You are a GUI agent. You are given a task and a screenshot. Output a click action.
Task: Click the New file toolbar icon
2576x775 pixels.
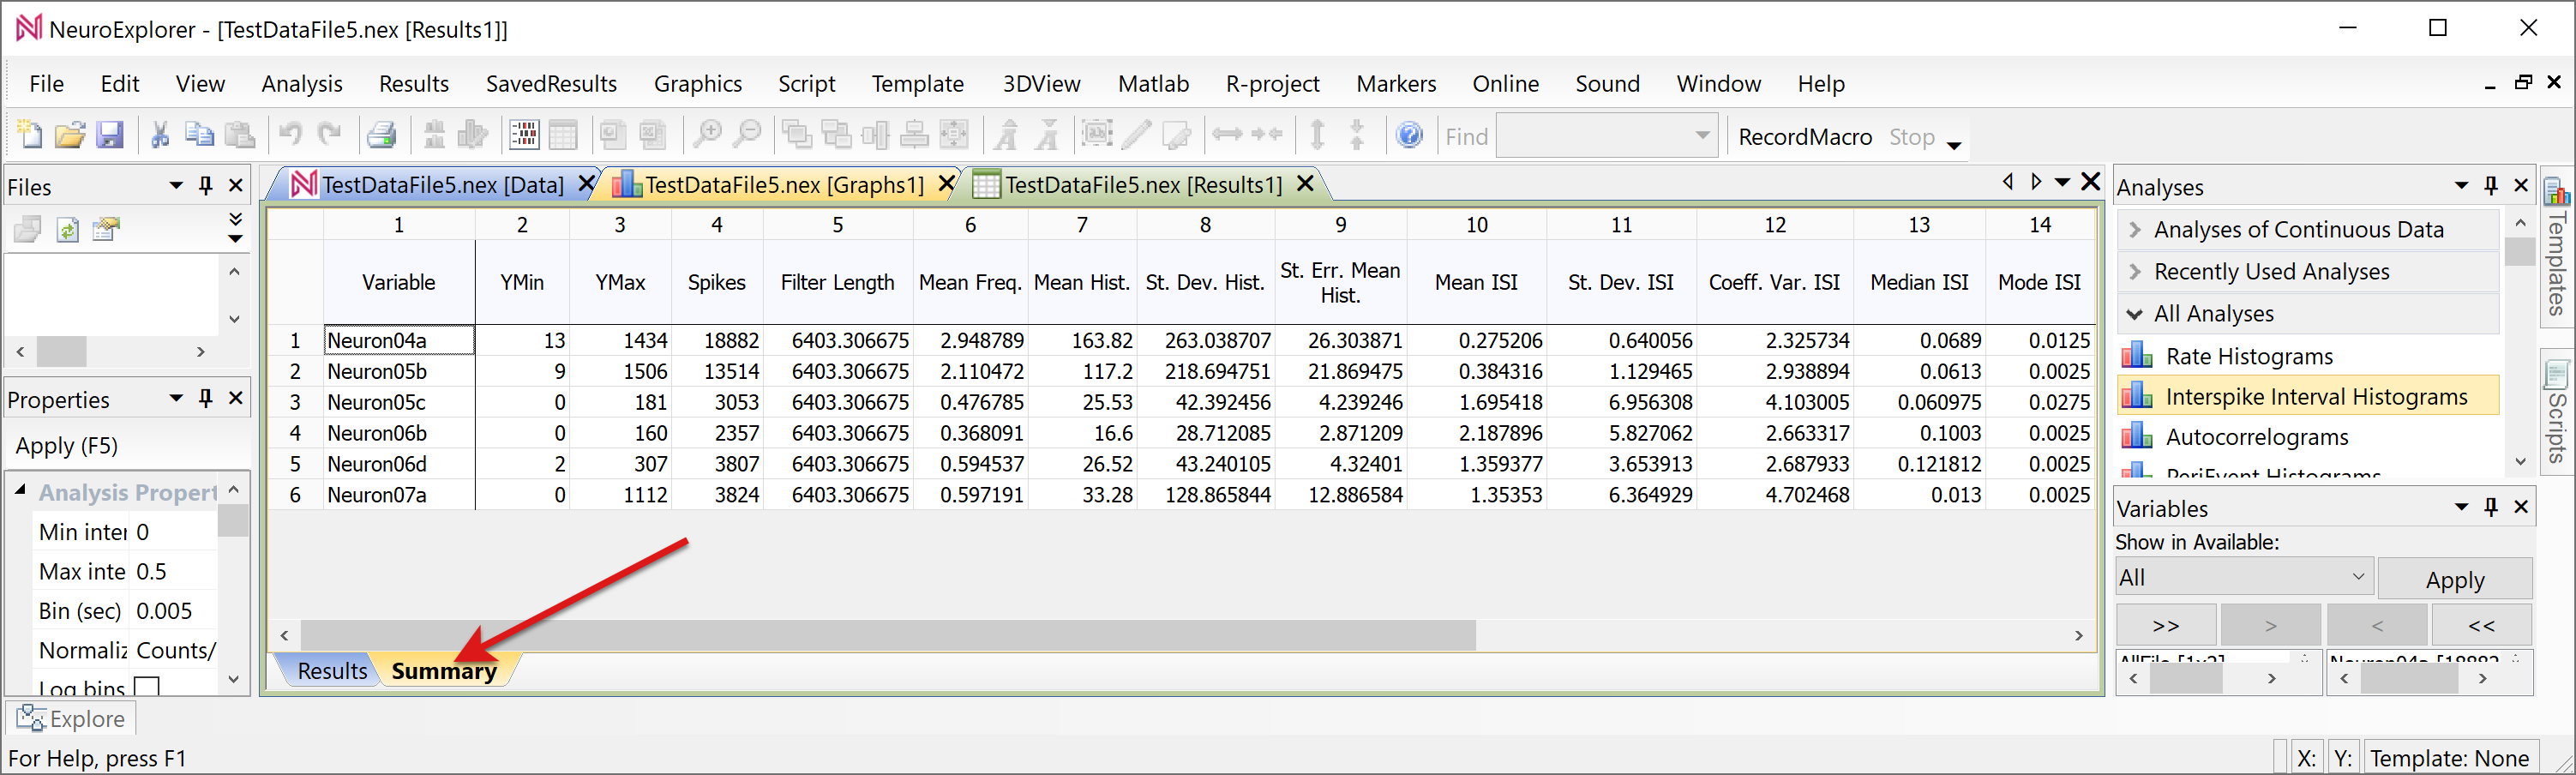(x=30, y=135)
